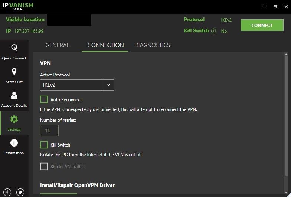Open the Facebook link icon
Screen dimensions: 291x197
click(7, 192)
